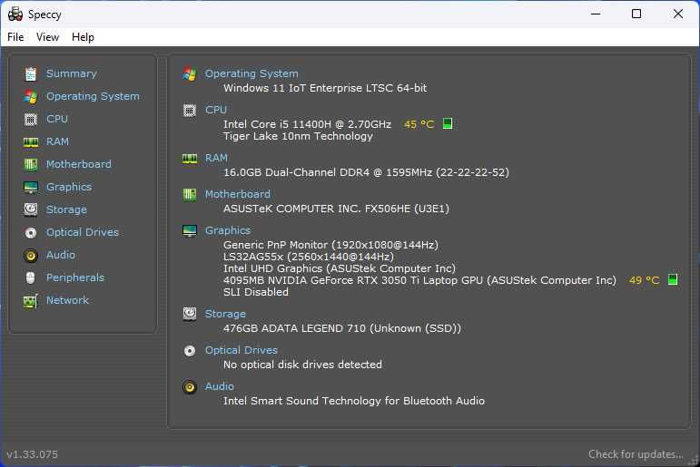
Task: Show Peripherals section in sidebar
Action: click(75, 277)
